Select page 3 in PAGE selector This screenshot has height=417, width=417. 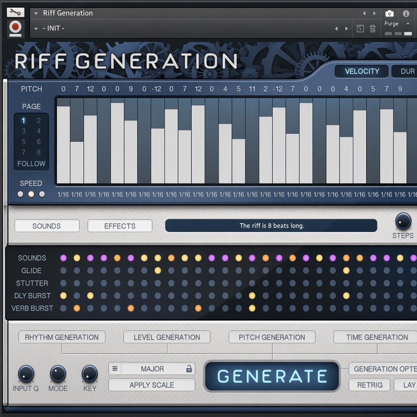tap(23, 131)
